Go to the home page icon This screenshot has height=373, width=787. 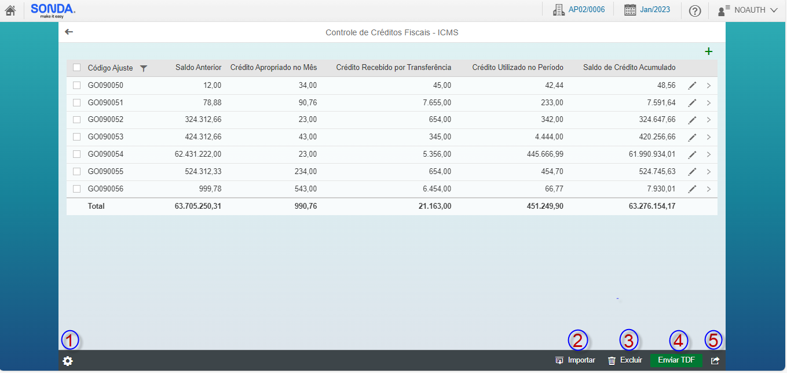tap(10, 10)
